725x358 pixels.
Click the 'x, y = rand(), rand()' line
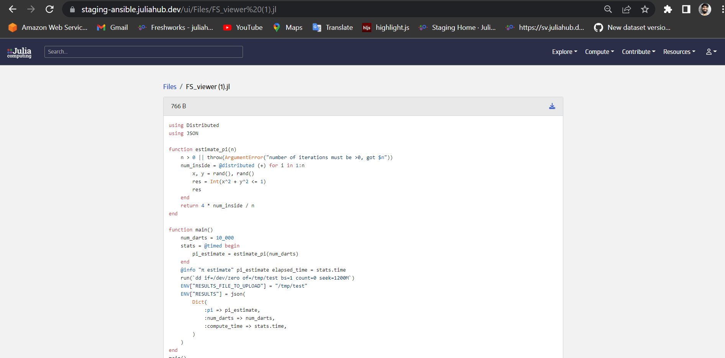tap(223, 174)
